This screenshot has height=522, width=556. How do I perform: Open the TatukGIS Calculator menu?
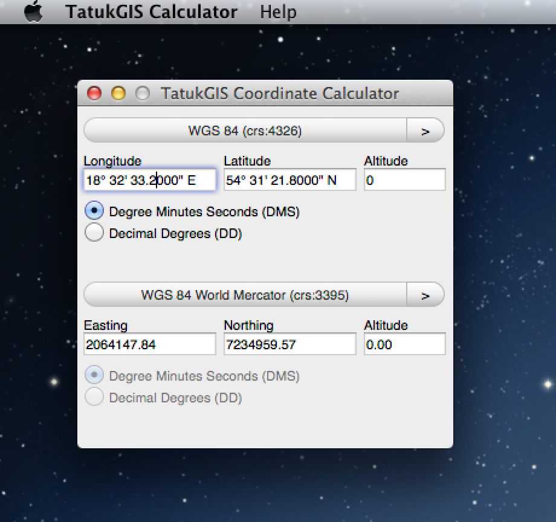coord(152,11)
